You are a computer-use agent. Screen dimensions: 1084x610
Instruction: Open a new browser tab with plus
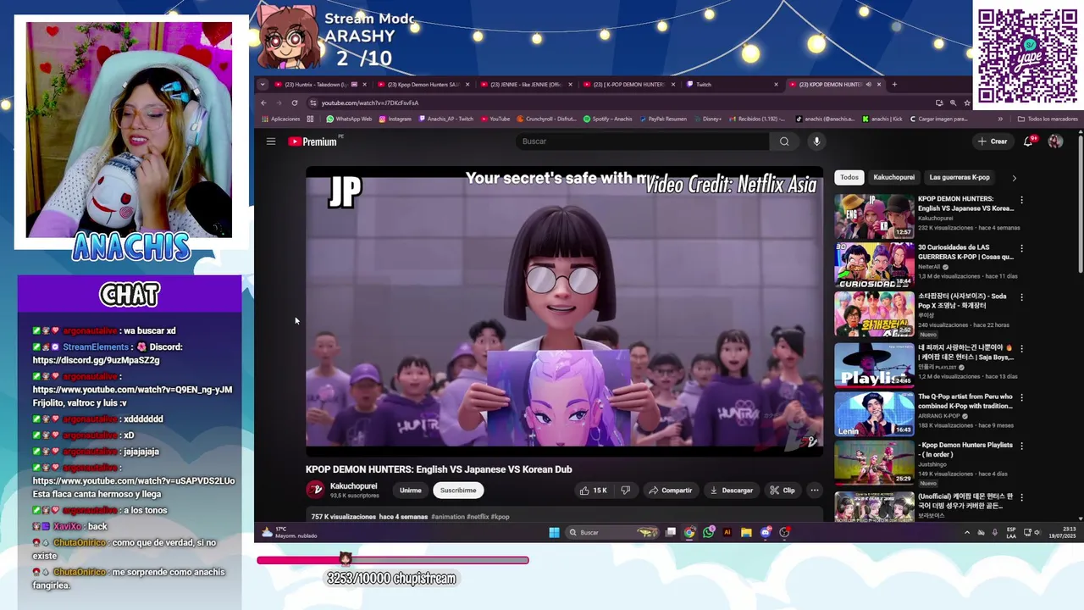(x=894, y=85)
